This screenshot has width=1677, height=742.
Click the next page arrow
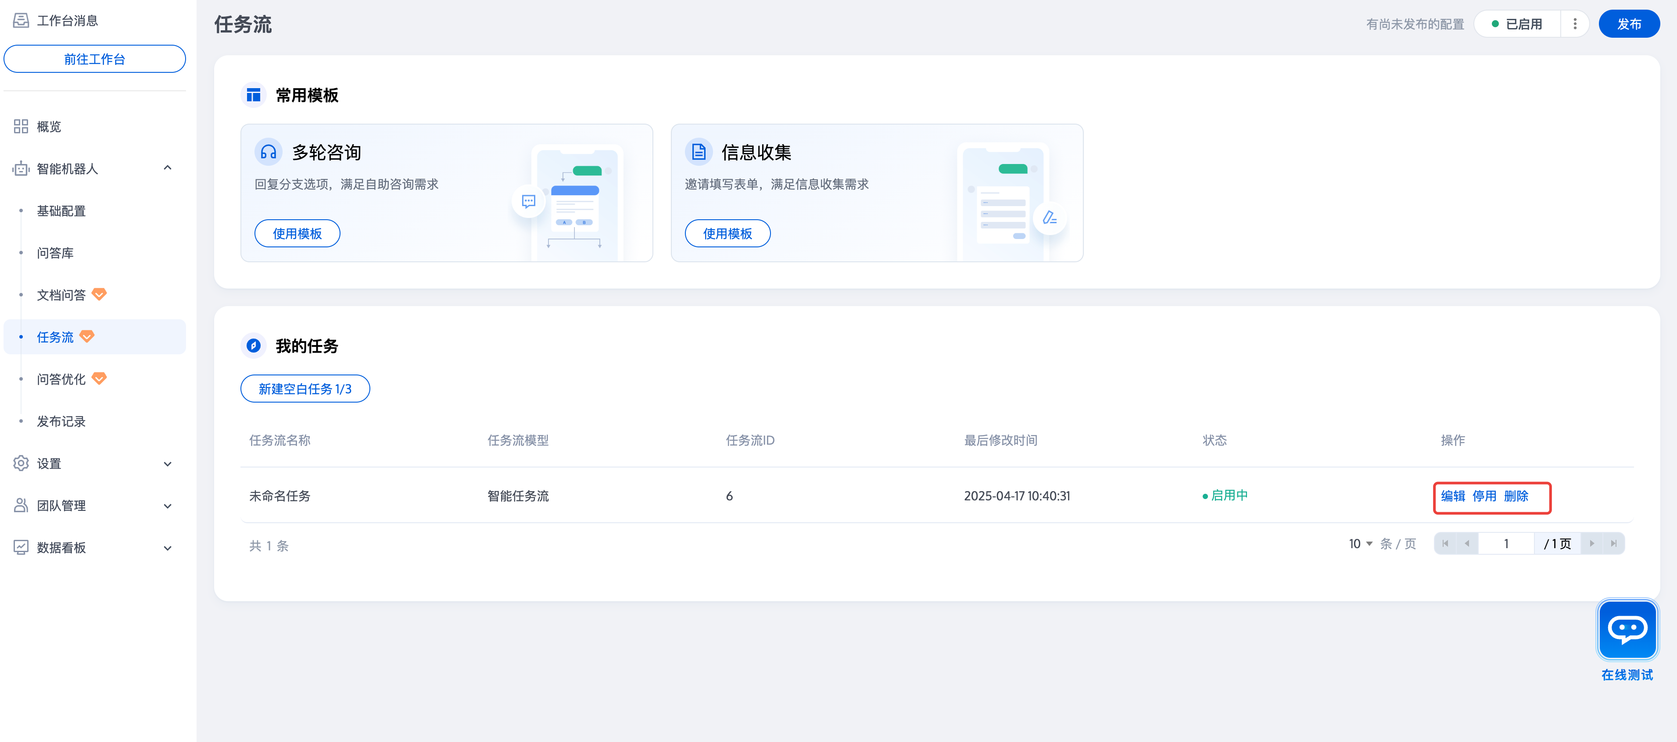1592,543
